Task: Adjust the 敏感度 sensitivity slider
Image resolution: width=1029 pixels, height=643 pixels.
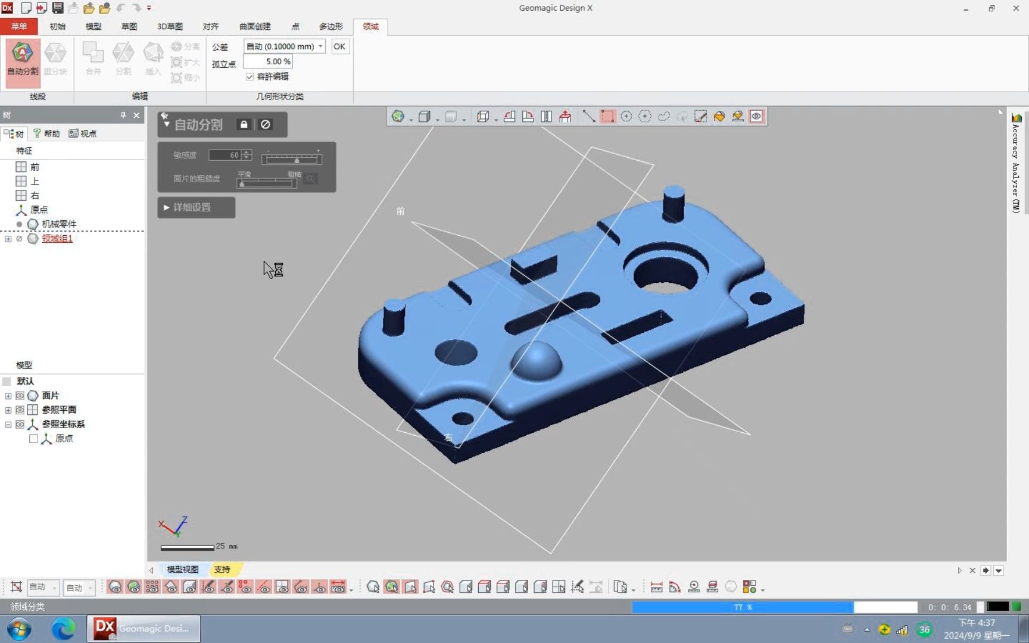Action: tap(297, 160)
